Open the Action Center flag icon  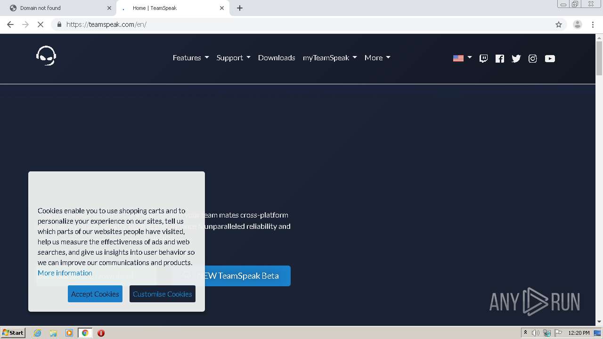(x=558, y=333)
